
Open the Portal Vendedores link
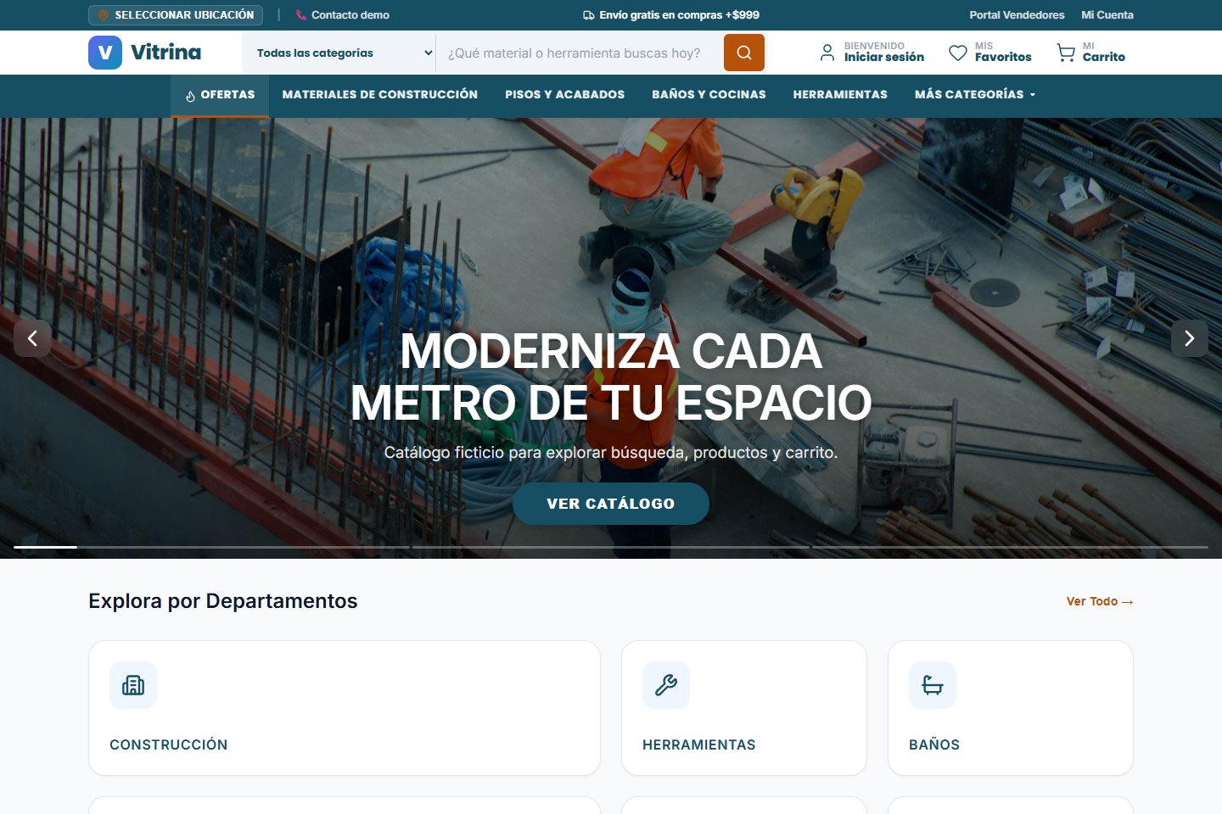pyautogui.click(x=1017, y=15)
